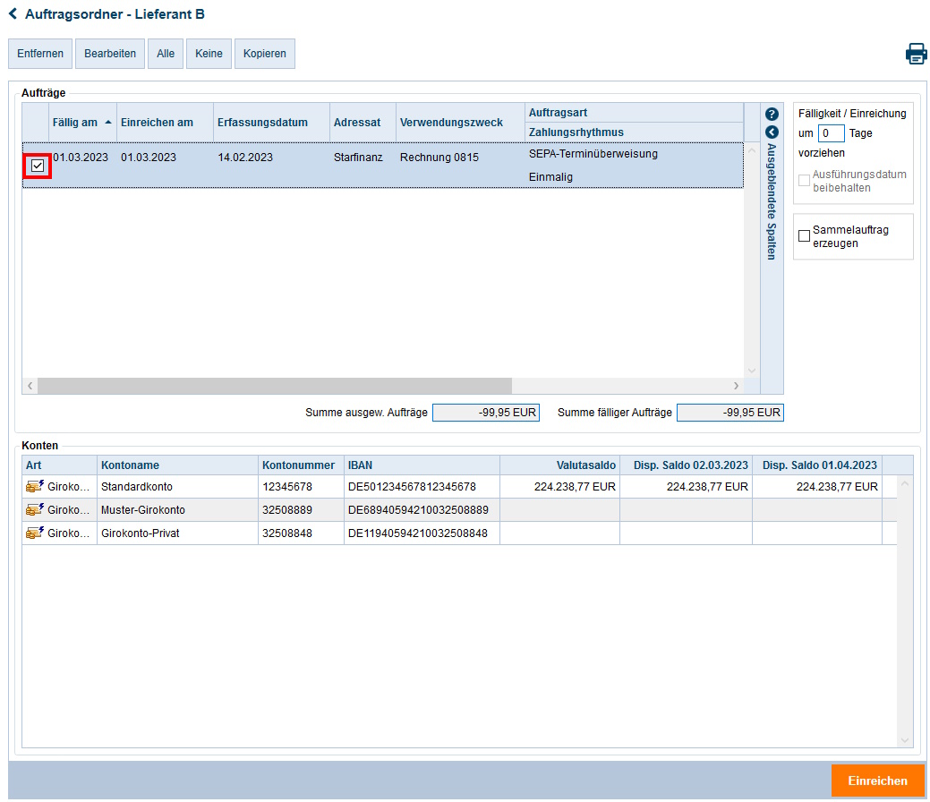Click the IBAN column header
Screen dimensions: 930x802
pyautogui.click(x=422, y=465)
